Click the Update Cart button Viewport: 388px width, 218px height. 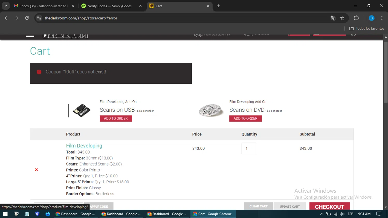[290, 206]
